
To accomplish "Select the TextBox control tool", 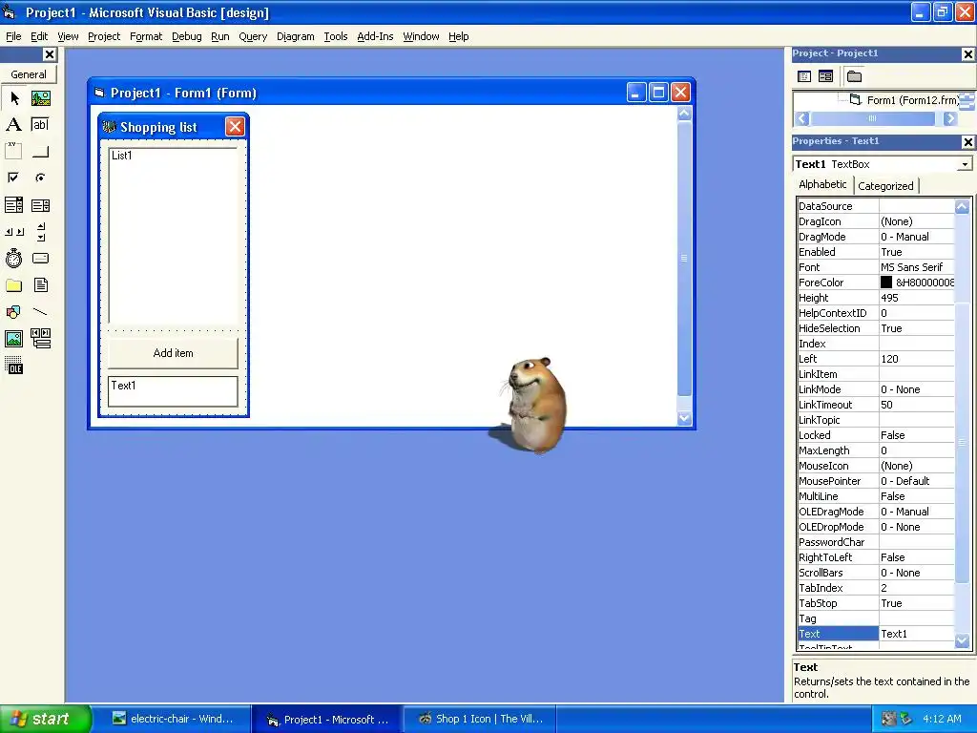I will click(40, 125).
